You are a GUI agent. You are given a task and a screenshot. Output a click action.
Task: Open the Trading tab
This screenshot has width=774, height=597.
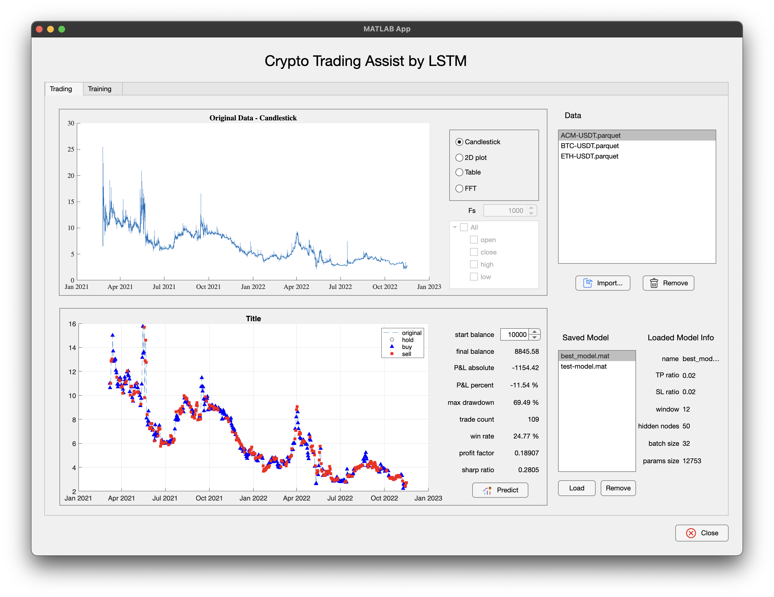(x=61, y=89)
